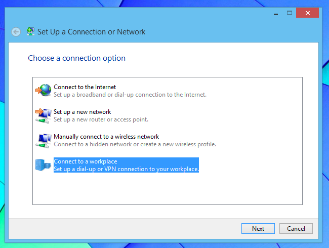329x248 pixels.
Task: Click "Connect to a hidden network" description
Action: pyautogui.click(x=135, y=144)
